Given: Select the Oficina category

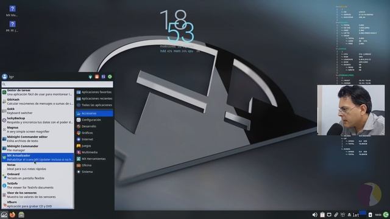Looking at the screenshot, I should click(94, 165).
